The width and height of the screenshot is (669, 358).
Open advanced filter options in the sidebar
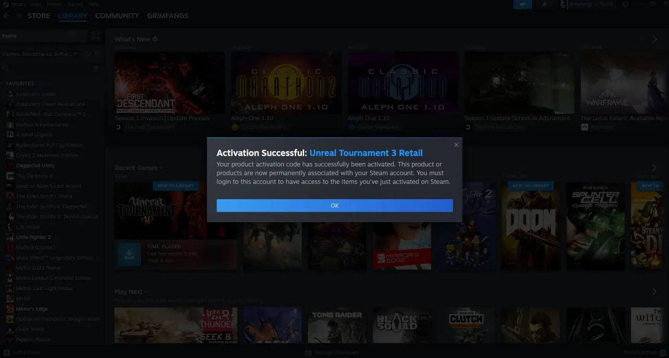tap(96, 69)
